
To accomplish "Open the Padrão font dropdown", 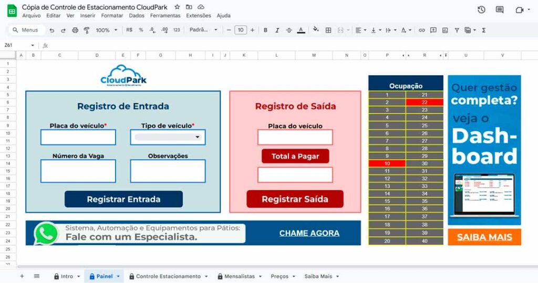I will click(203, 30).
